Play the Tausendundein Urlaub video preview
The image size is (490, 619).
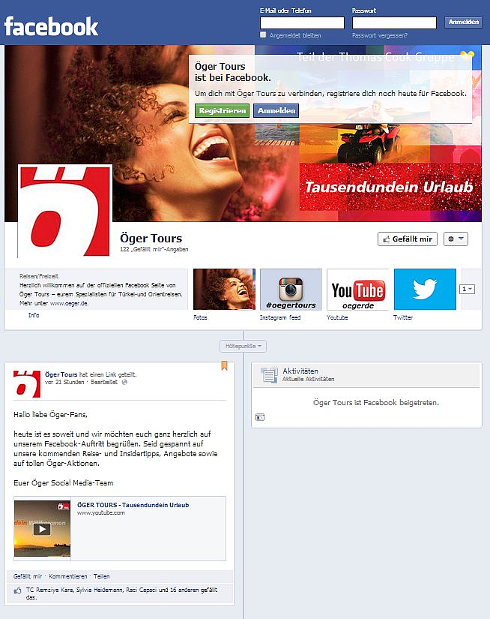click(x=43, y=528)
